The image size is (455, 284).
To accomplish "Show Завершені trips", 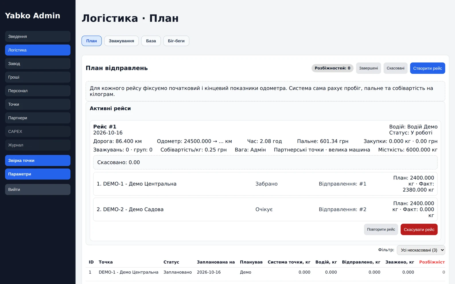I will (369, 68).
